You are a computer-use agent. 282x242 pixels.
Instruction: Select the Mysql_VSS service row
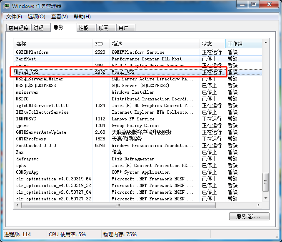pyautogui.click(x=54, y=72)
